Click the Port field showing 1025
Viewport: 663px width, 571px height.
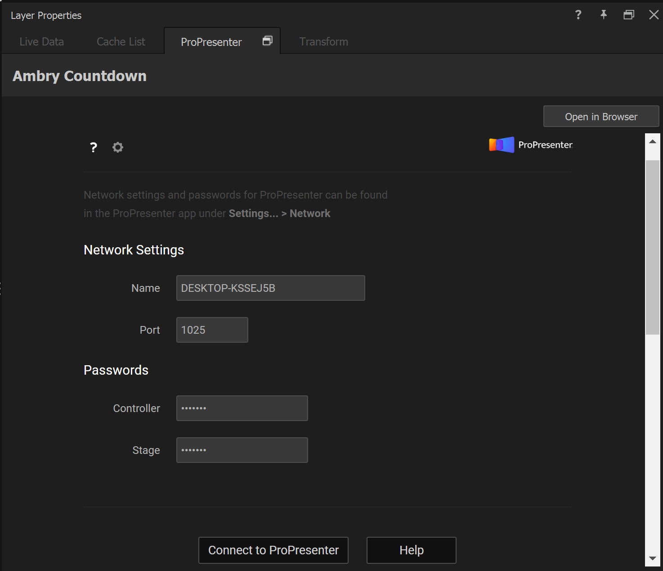[x=212, y=330]
